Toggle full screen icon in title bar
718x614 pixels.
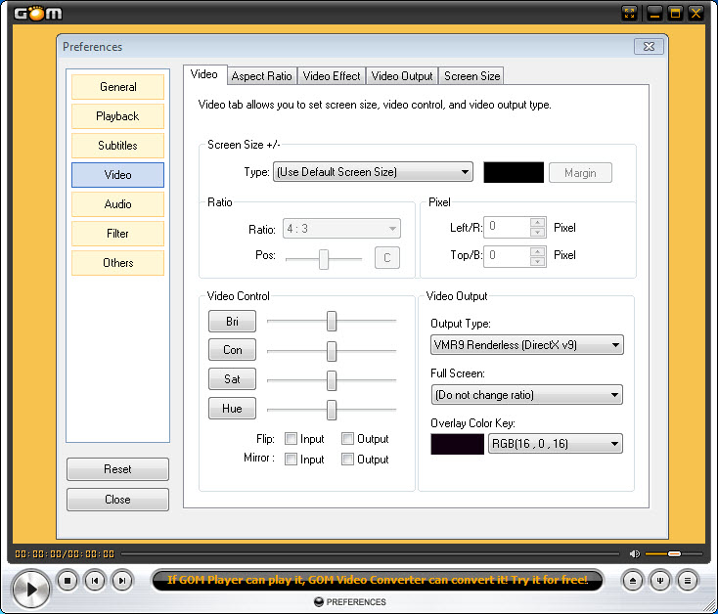click(630, 14)
